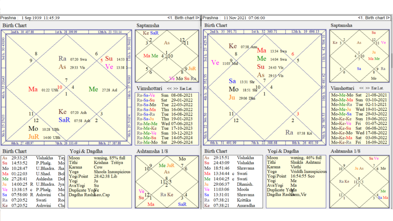393x221 pixels.
Task: Click SaR 07:58 Ash in the 1939 birth chart
Action: coord(74,120)
